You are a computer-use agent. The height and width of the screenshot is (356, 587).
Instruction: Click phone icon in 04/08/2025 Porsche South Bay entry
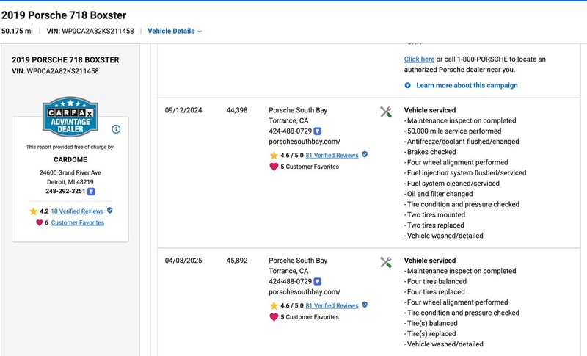(x=318, y=282)
